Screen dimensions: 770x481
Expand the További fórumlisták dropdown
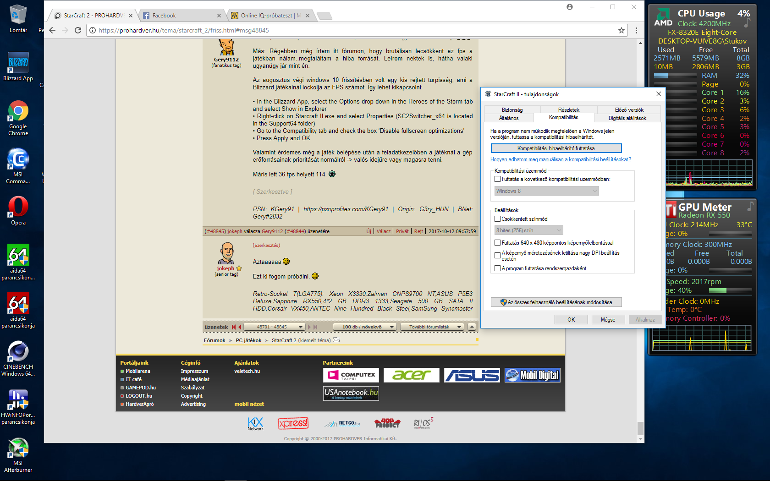coord(432,327)
